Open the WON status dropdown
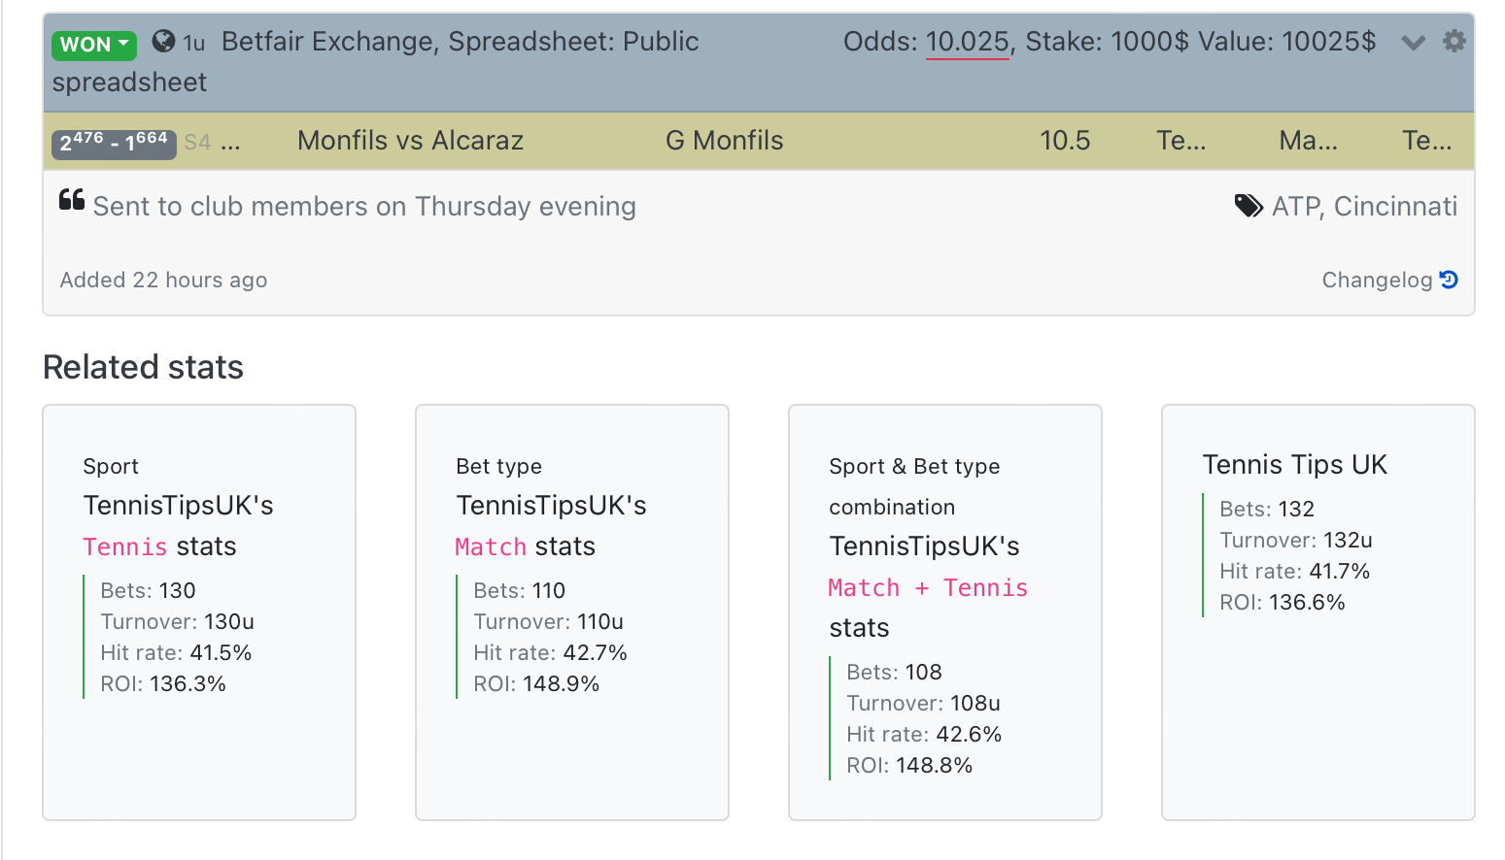Screen dimensions: 1505x860 pyautogui.click(x=94, y=44)
